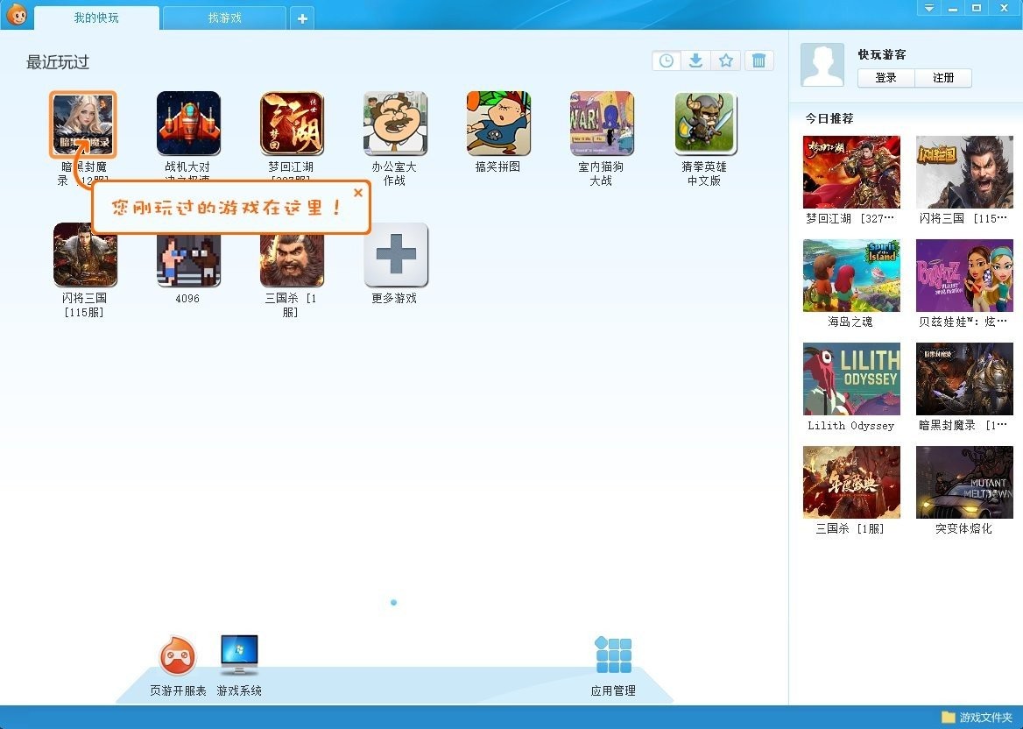The width and height of the screenshot is (1023, 729).
Task: Click the 最近玩过 heading
Action: tap(58, 62)
